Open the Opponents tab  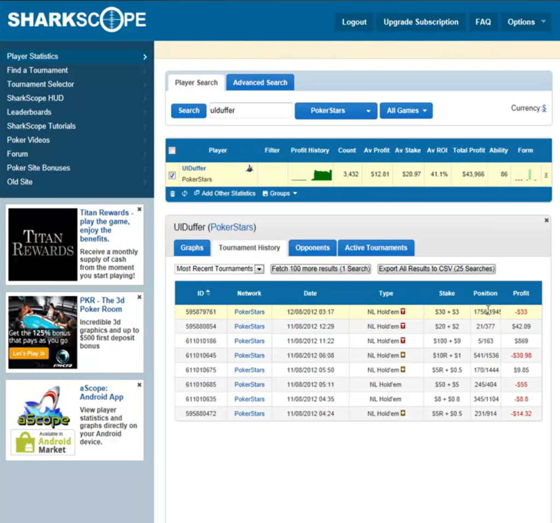[x=312, y=248]
